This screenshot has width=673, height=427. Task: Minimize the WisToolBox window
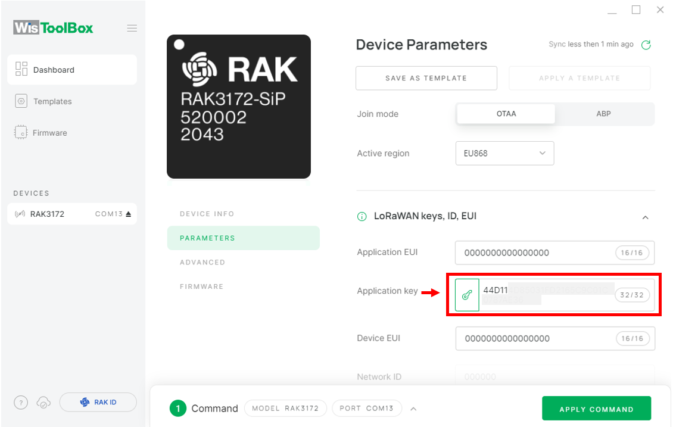pyautogui.click(x=612, y=13)
